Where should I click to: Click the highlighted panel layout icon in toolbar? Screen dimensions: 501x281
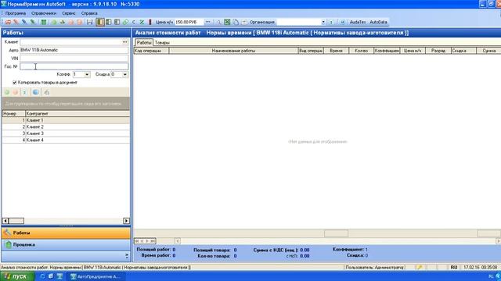(100, 22)
